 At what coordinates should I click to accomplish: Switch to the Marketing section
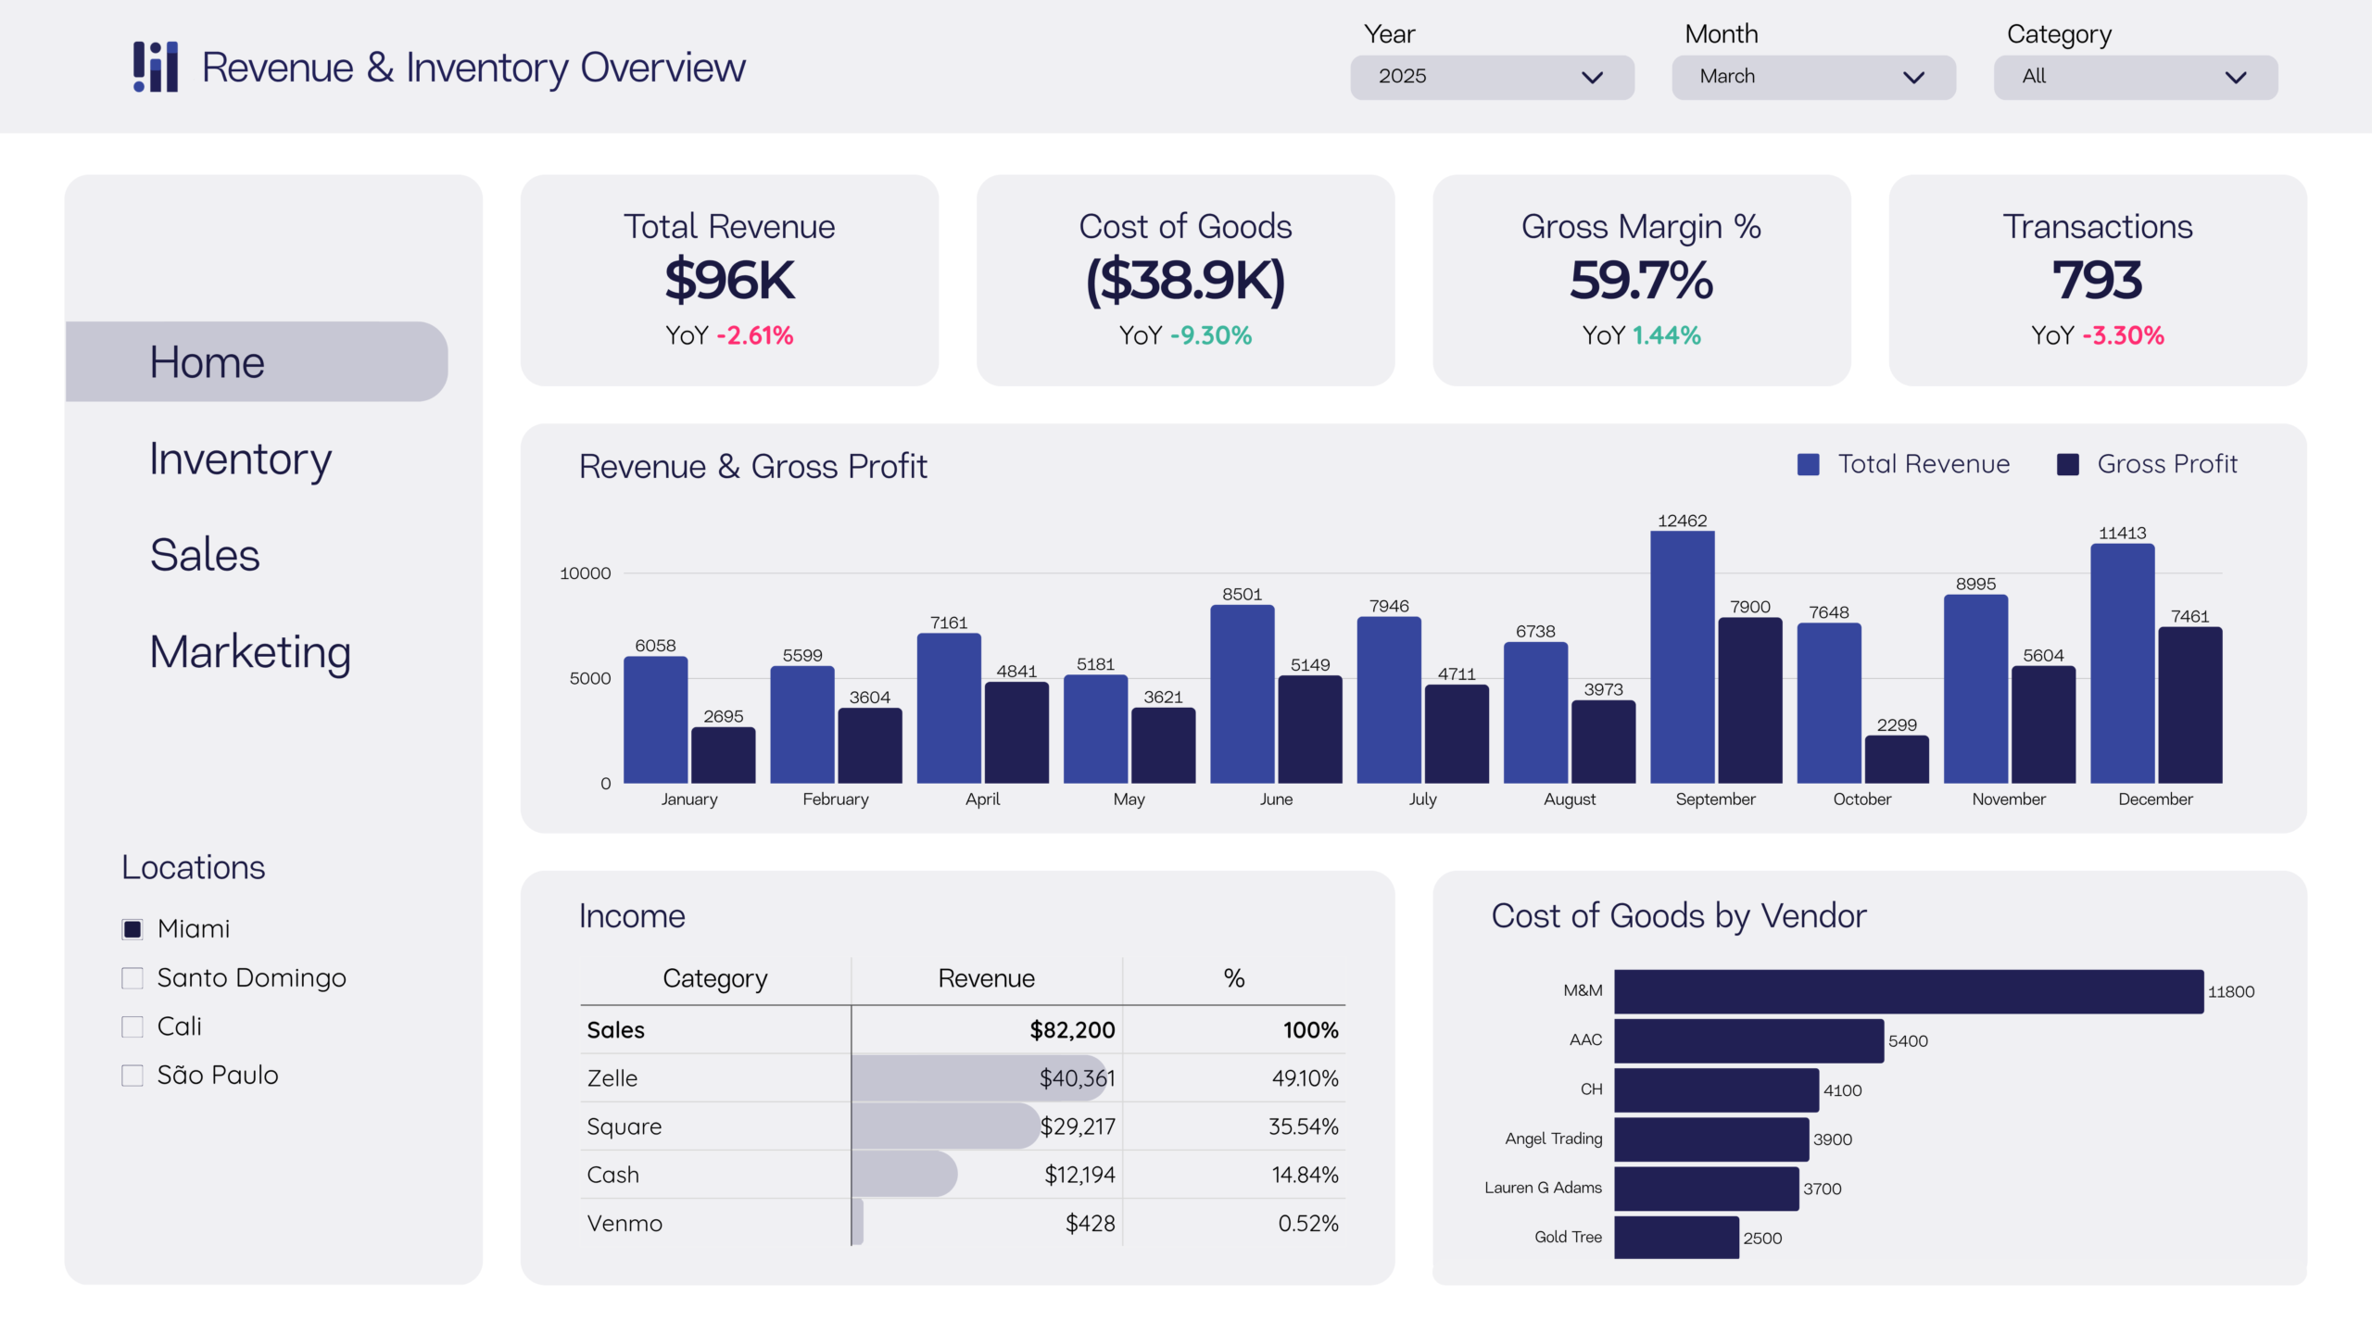pos(250,652)
